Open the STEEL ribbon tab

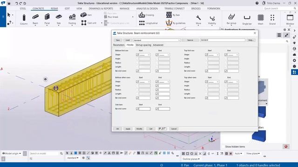coord(23,8)
